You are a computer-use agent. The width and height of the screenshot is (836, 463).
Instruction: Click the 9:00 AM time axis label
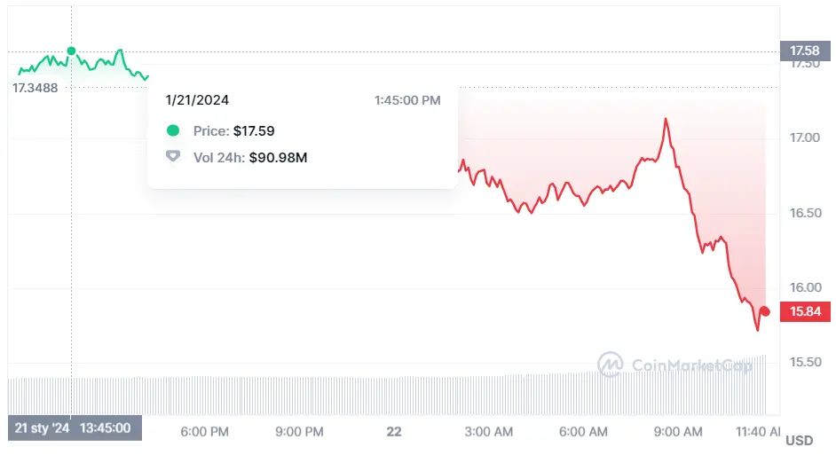pyautogui.click(x=678, y=432)
